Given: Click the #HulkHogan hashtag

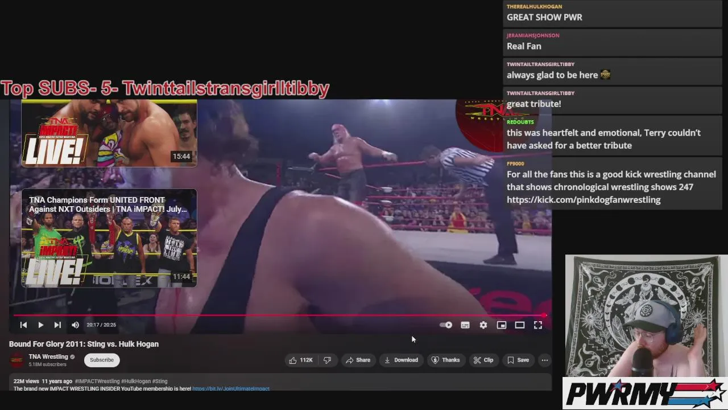Looking at the screenshot, I should tap(136, 381).
